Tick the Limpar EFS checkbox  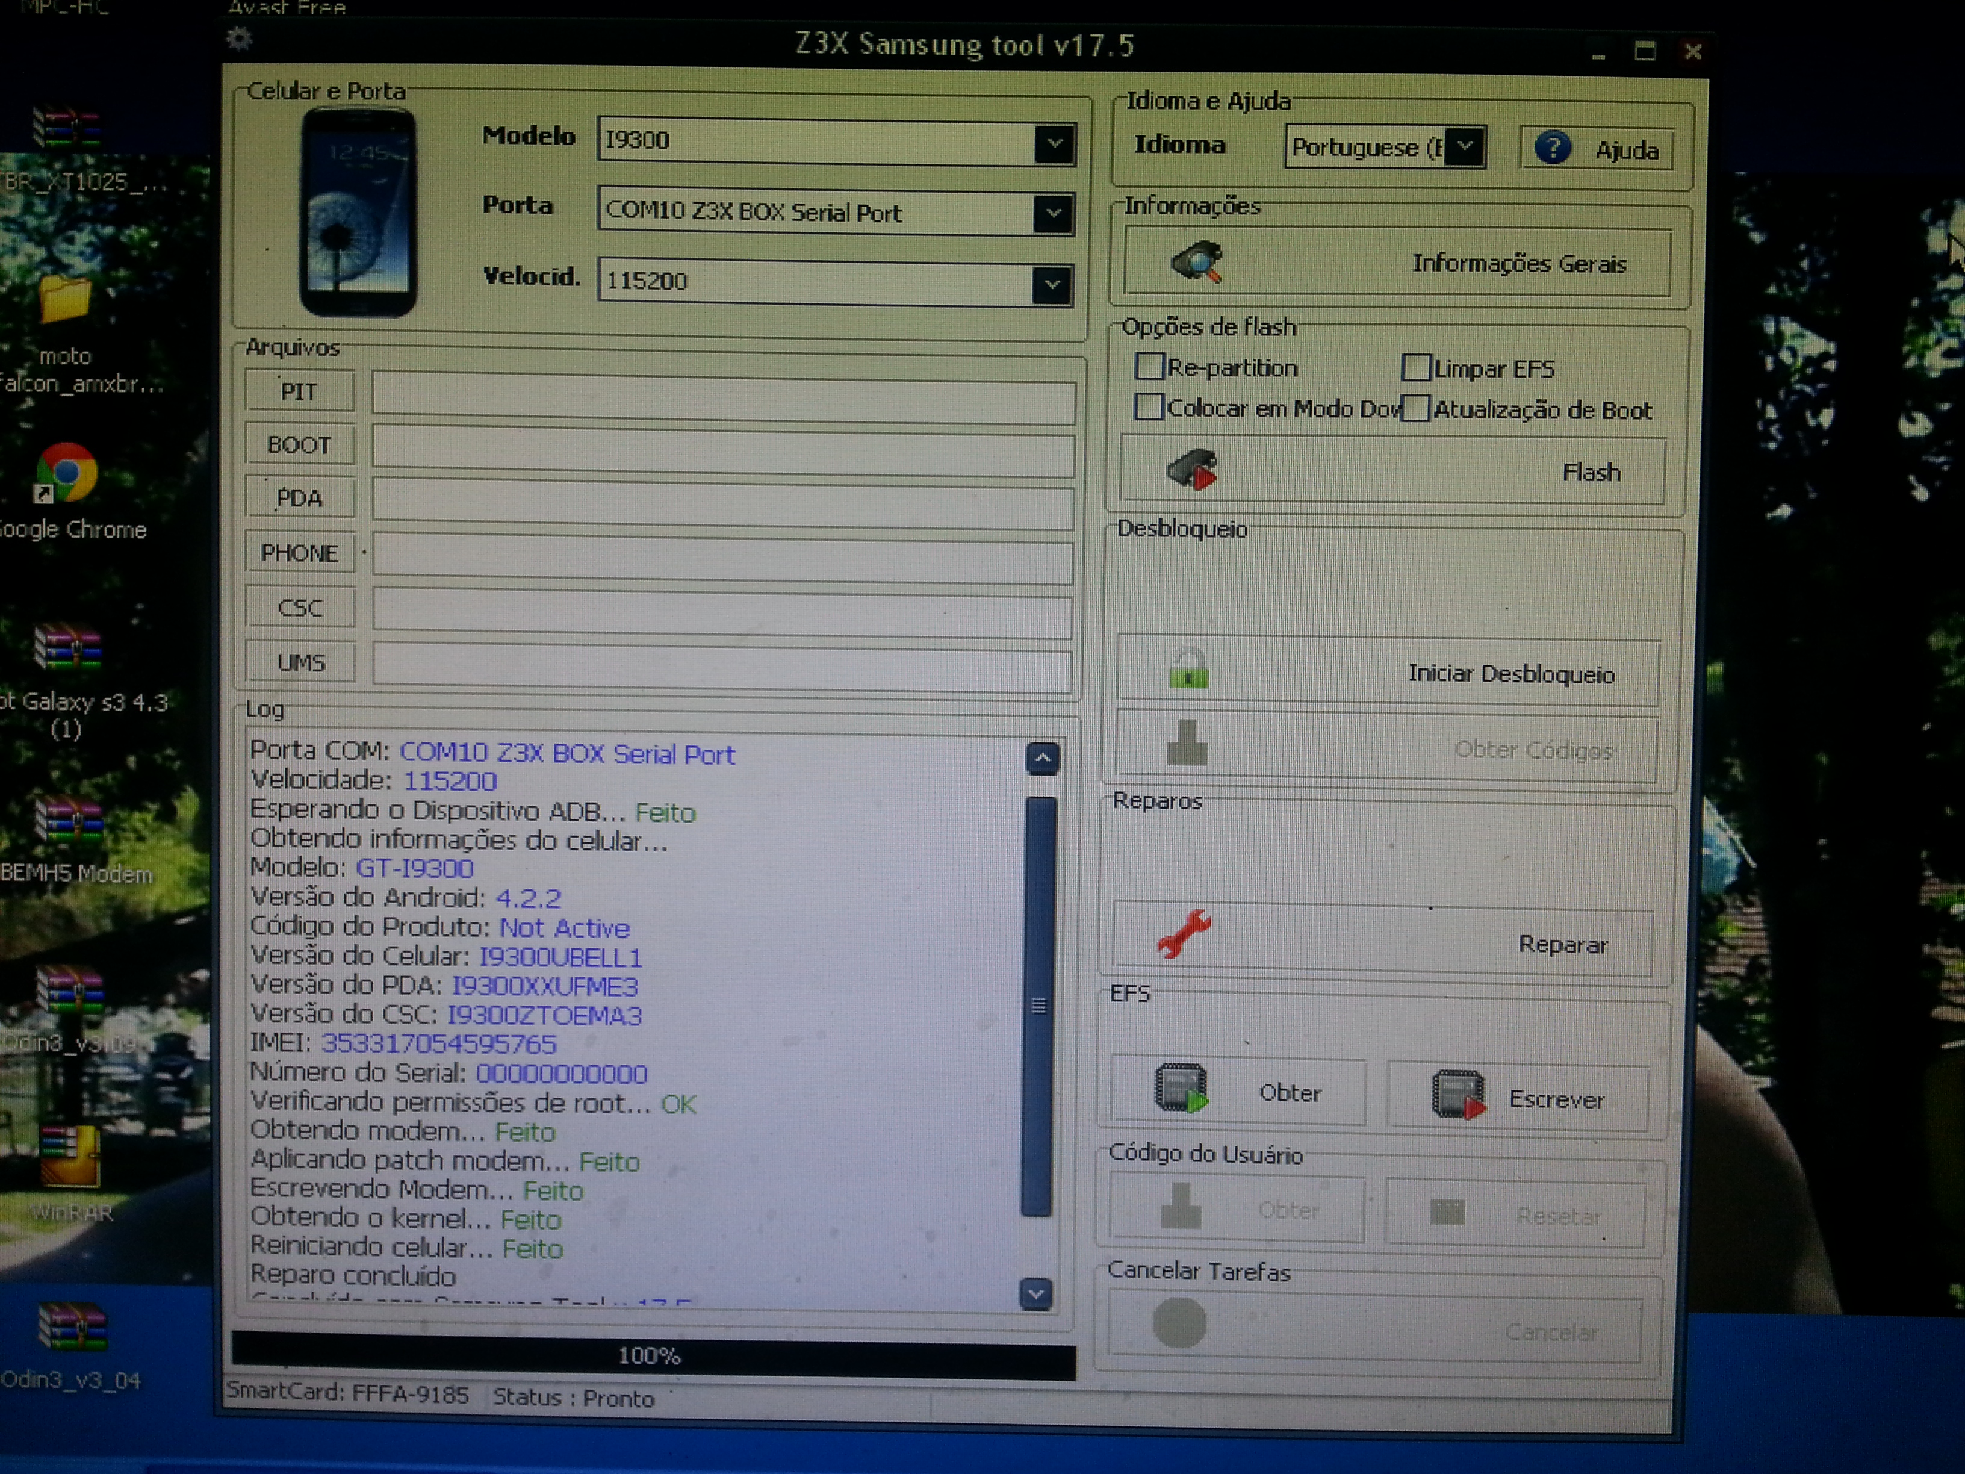[1415, 368]
